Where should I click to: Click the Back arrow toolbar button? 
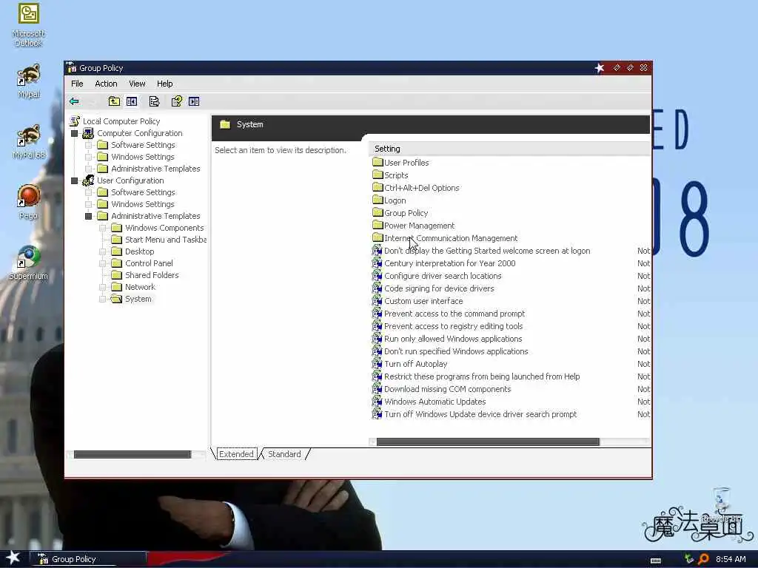point(75,101)
